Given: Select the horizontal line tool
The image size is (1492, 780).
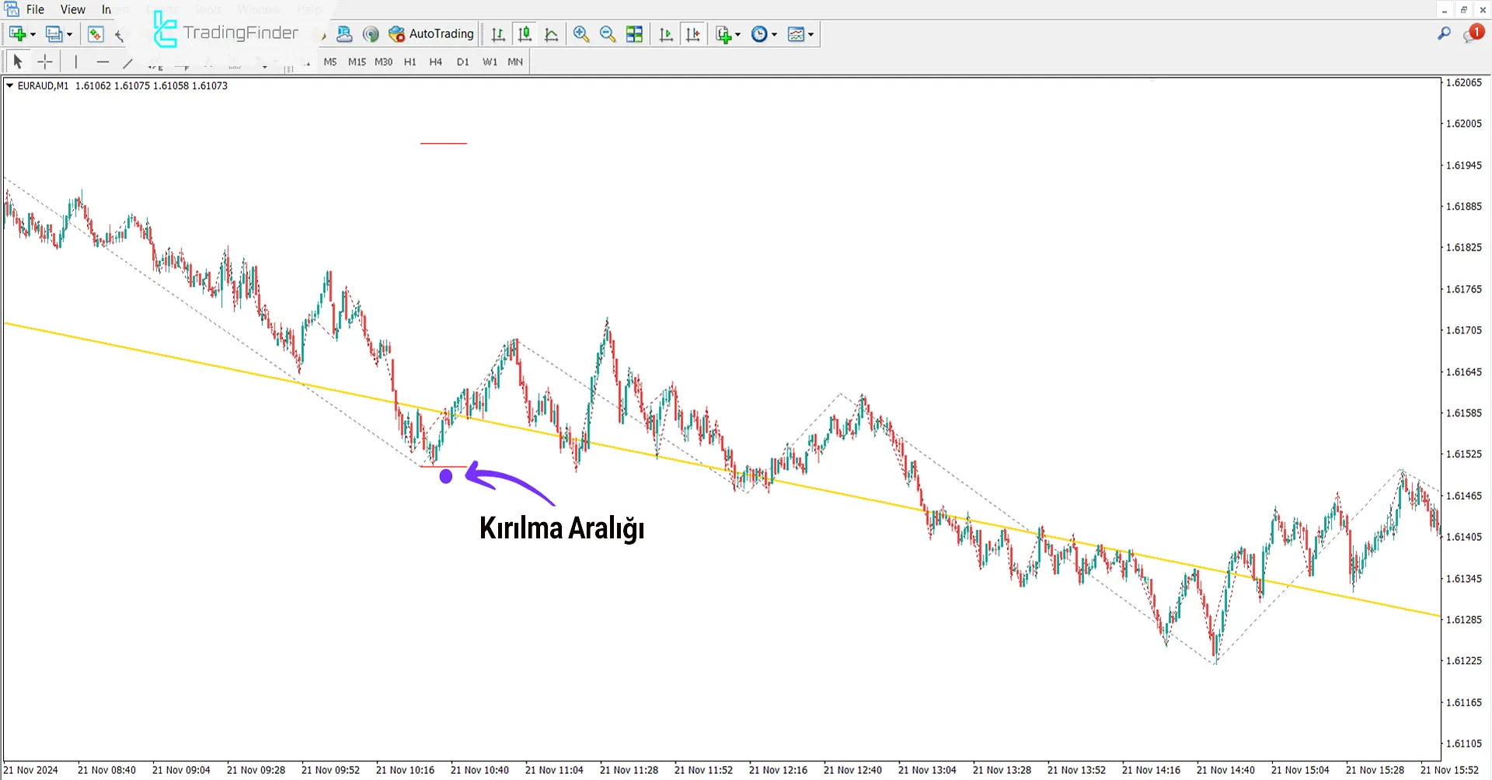Looking at the screenshot, I should tap(103, 62).
